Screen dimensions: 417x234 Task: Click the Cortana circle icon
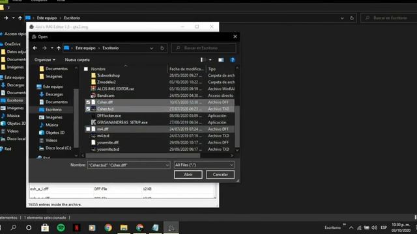[29, 227]
